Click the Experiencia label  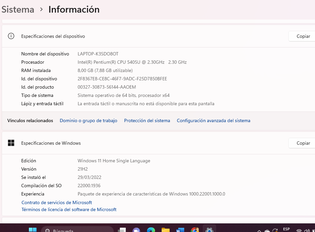point(33,194)
